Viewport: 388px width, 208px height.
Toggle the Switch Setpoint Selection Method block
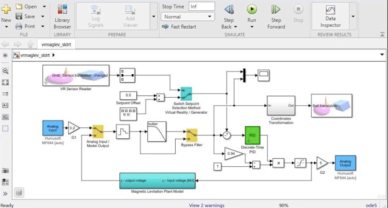pos(186,94)
